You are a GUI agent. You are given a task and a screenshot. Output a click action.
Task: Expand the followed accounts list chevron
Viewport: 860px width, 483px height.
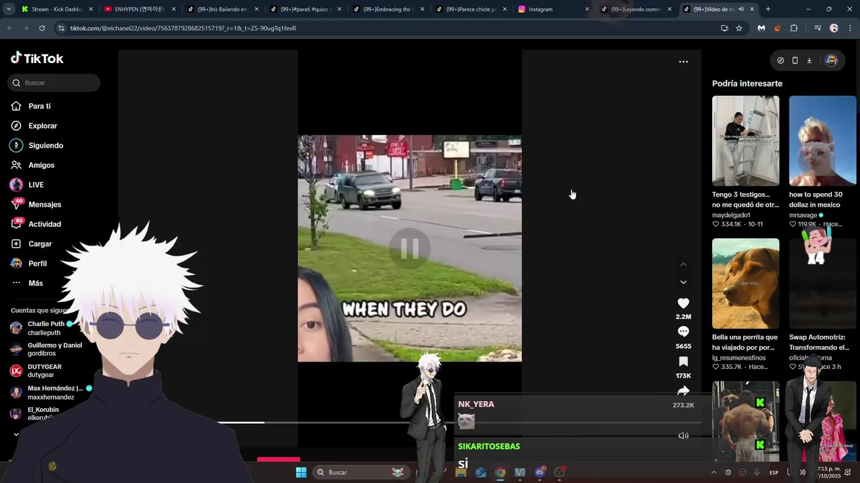(x=16, y=434)
